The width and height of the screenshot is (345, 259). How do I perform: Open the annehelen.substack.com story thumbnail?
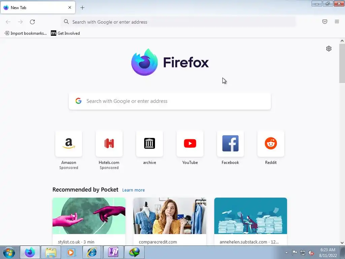(x=251, y=216)
